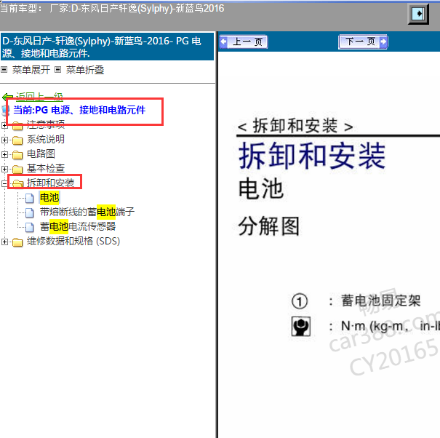440x438 pixels.
Task: Click the 当前:PG 电源、接地和电路元件 heading
Action: [79, 110]
